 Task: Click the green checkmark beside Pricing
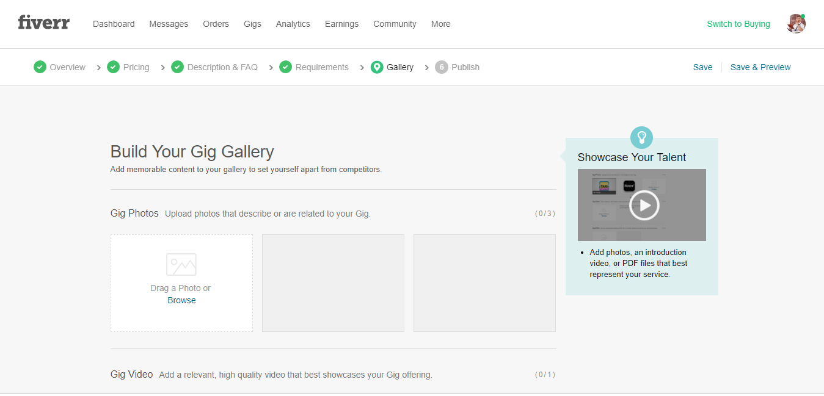(113, 67)
